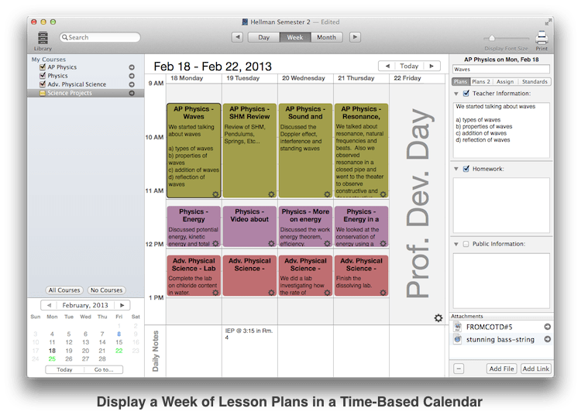Toggle the Homework checkbox
The width and height of the screenshot is (581, 415).
466,169
